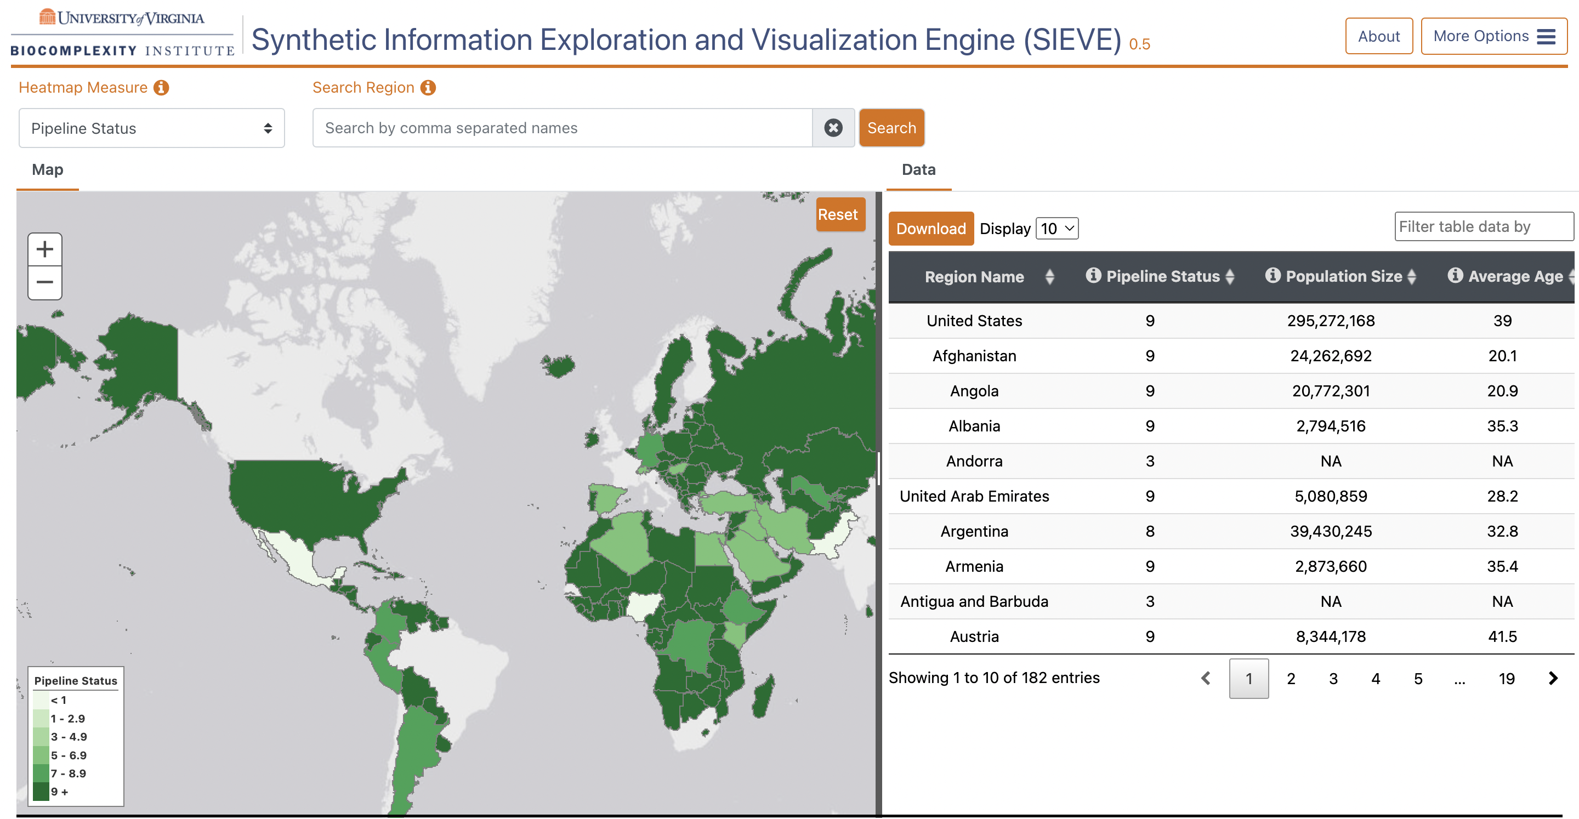The height and width of the screenshot is (819, 1579).
Task: Expand the Display count dropdown
Action: click(1058, 229)
